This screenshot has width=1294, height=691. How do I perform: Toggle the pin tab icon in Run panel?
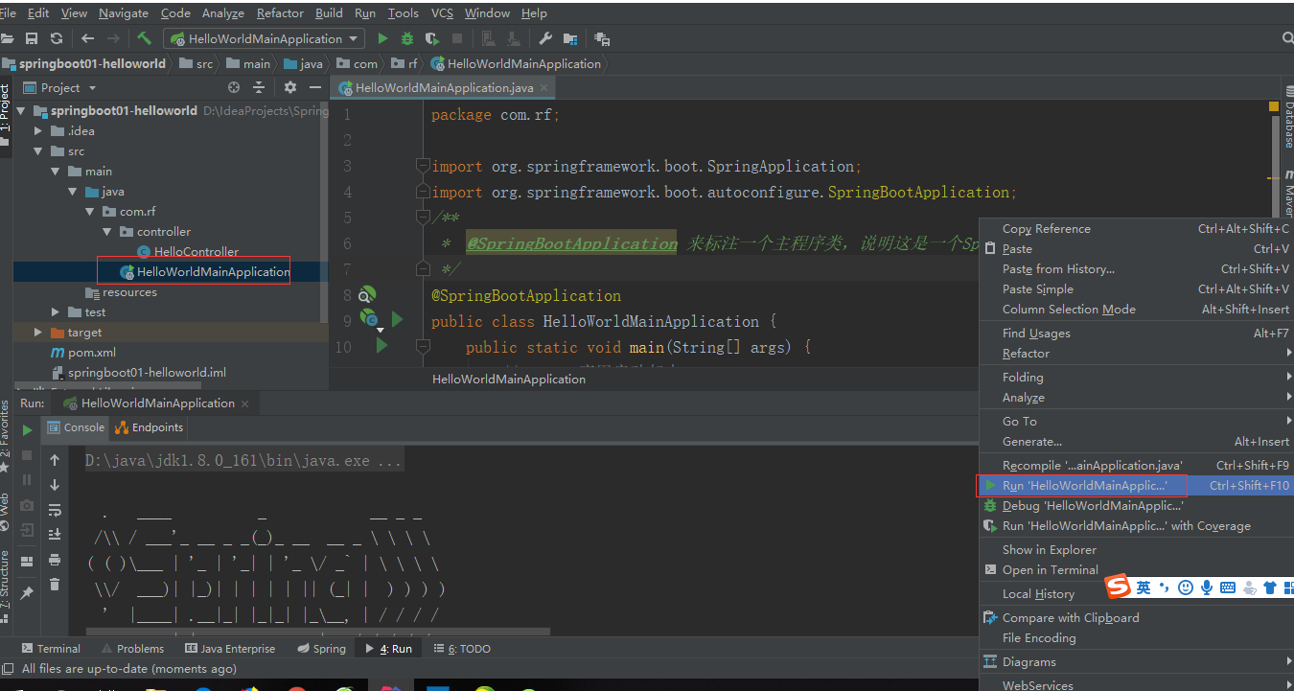click(x=27, y=593)
